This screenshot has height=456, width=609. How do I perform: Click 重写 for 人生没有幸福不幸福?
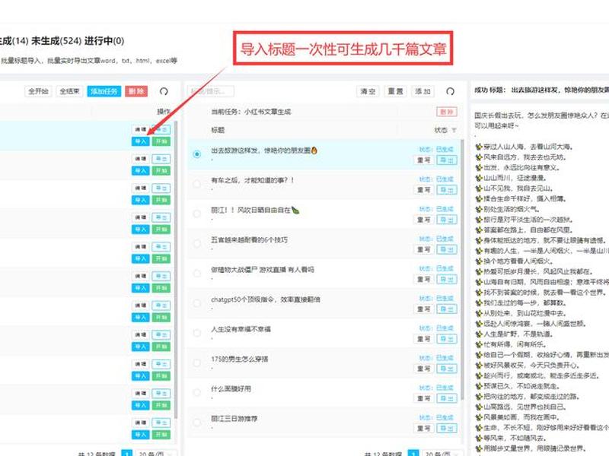click(x=423, y=339)
